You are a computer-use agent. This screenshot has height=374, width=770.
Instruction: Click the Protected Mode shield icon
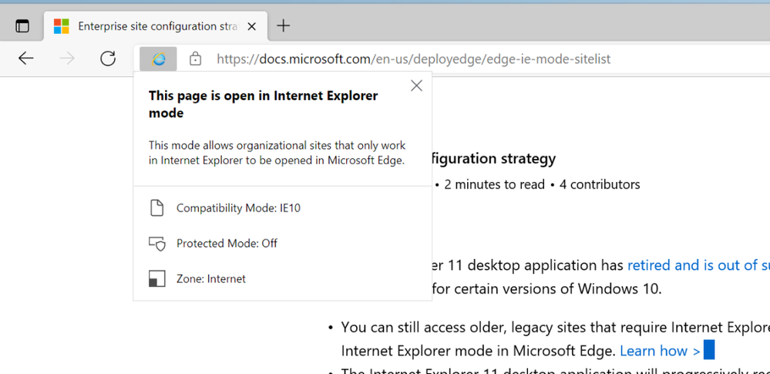(x=157, y=244)
